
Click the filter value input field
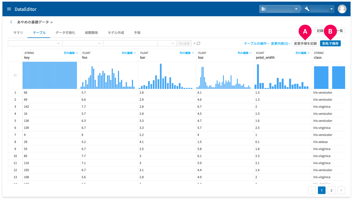130,43
